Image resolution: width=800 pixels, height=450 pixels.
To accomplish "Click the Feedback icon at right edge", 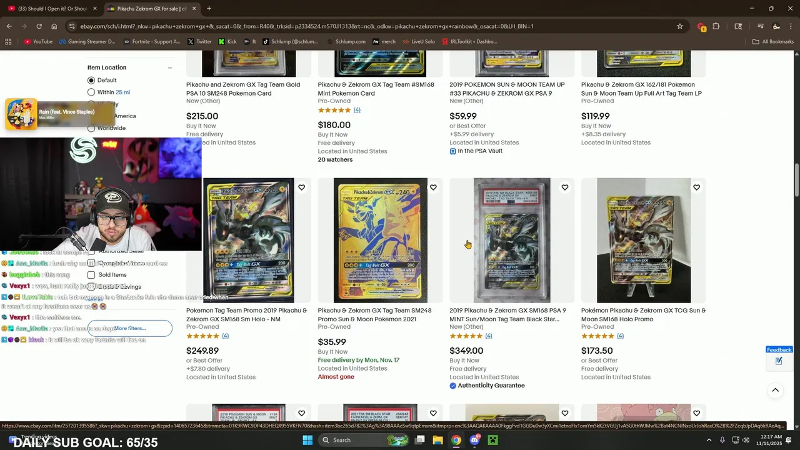I will (779, 361).
